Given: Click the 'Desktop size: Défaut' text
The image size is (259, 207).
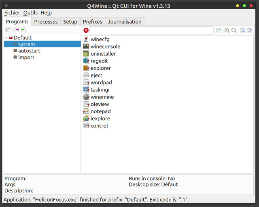Looking at the screenshot, I should (x=153, y=184).
